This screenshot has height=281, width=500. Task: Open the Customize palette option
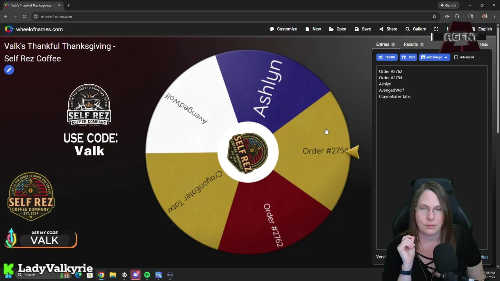point(283,29)
